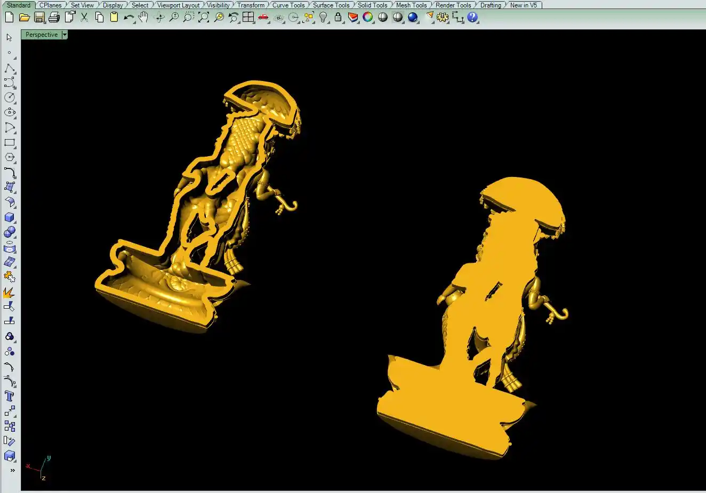Image resolution: width=706 pixels, height=493 pixels.
Task: Pick the Rectangle tool
Action: pyautogui.click(x=10, y=142)
